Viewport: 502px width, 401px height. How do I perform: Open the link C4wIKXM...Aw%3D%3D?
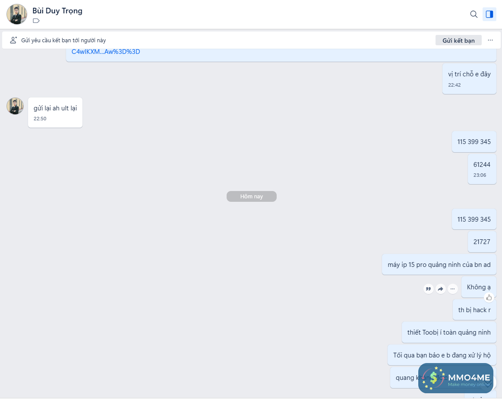[x=106, y=52]
